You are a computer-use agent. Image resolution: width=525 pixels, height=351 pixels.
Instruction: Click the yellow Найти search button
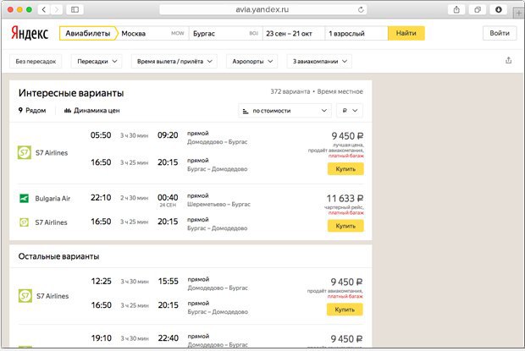406,34
